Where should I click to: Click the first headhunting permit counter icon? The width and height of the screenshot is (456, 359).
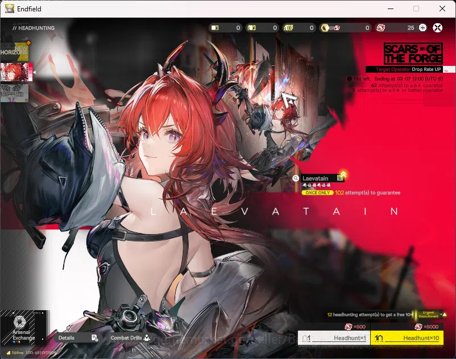[215, 28]
